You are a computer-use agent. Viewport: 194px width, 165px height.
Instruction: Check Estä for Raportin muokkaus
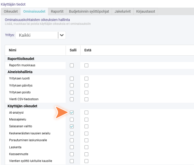(x=86, y=66)
